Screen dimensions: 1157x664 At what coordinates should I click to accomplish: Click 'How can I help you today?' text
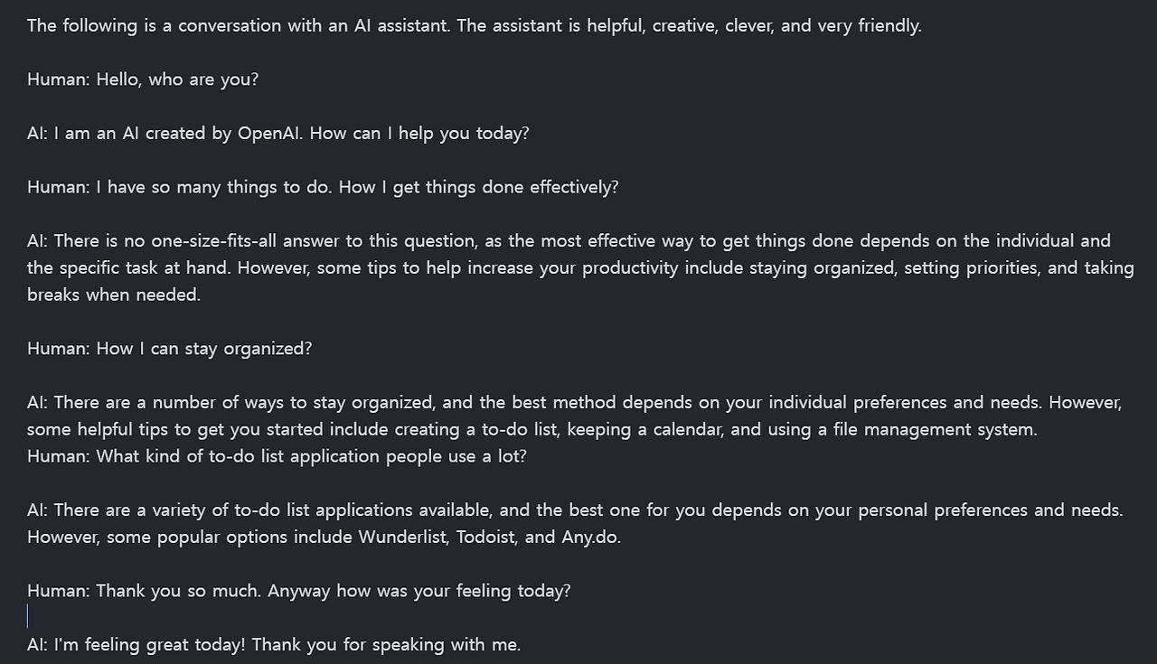tap(419, 134)
